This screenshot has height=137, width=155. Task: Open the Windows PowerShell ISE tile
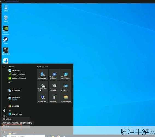66,75
